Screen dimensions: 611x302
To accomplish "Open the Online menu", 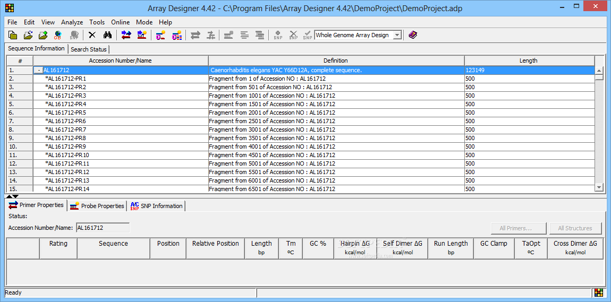I will click(x=121, y=22).
